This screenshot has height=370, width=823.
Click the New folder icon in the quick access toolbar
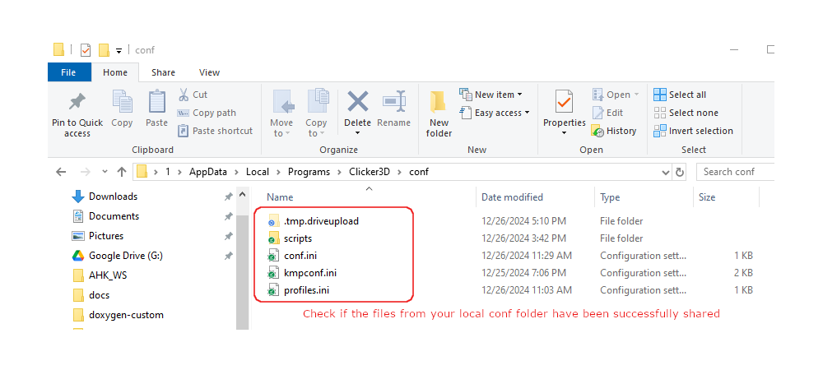click(104, 50)
